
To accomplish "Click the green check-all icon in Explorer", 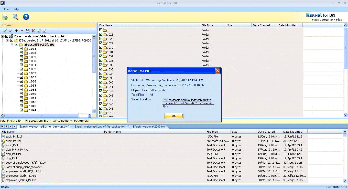I will (5, 31).
